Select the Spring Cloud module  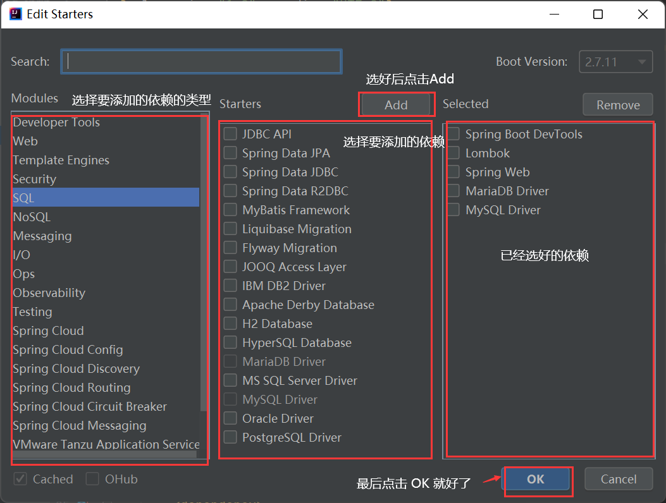(106, 330)
